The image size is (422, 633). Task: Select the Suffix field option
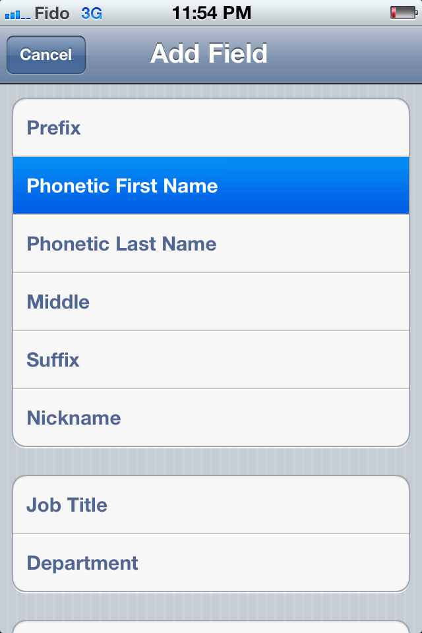click(211, 360)
